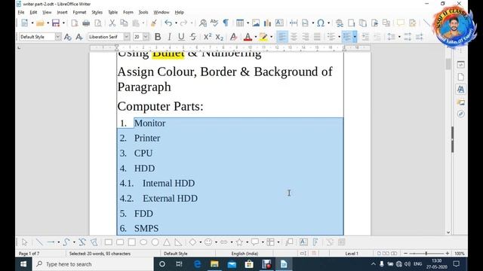This screenshot has width=483, height=271.
Task: Click the Subscript icon
Action: (x=220, y=37)
